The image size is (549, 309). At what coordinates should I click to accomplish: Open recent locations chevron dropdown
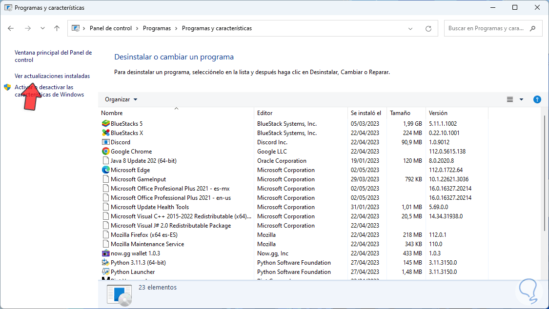pyautogui.click(x=42, y=29)
